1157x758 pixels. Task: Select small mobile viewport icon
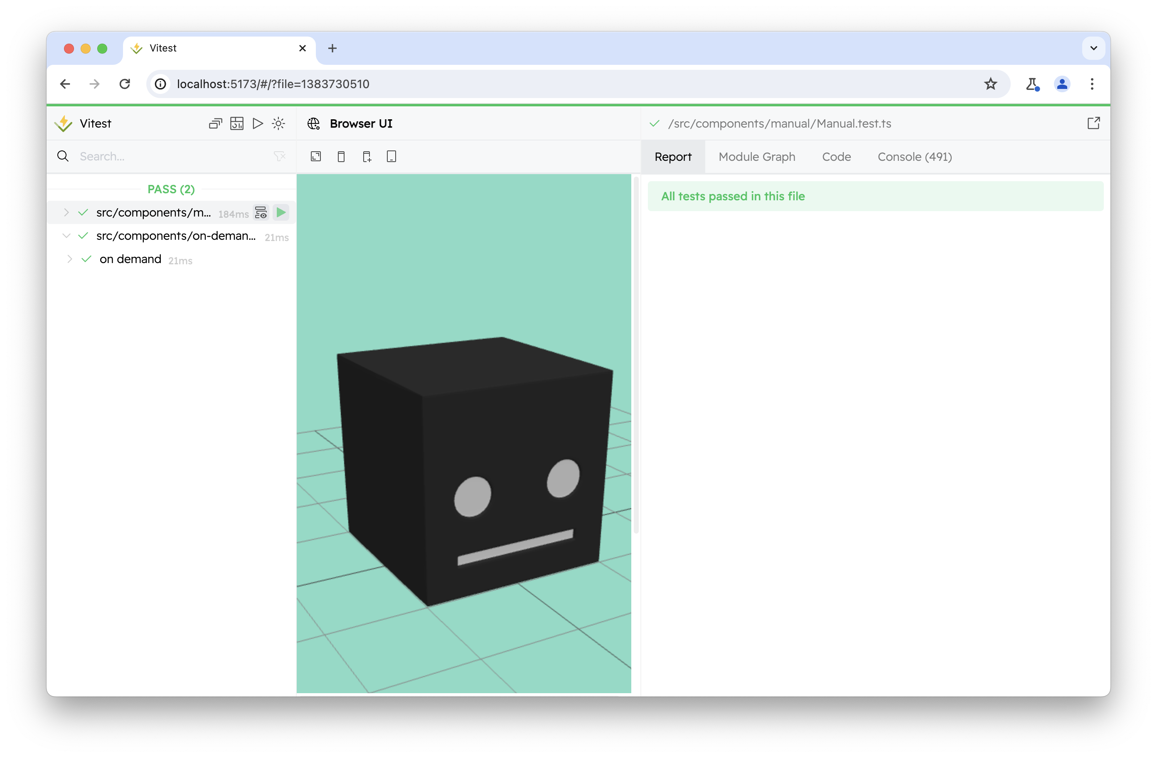[x=341, y=157]
